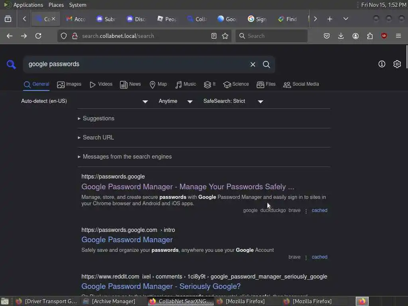Open Google Password Manager - Seriously Google? link
This screenshot has height=306, width=408.
(x=161, y=286)
